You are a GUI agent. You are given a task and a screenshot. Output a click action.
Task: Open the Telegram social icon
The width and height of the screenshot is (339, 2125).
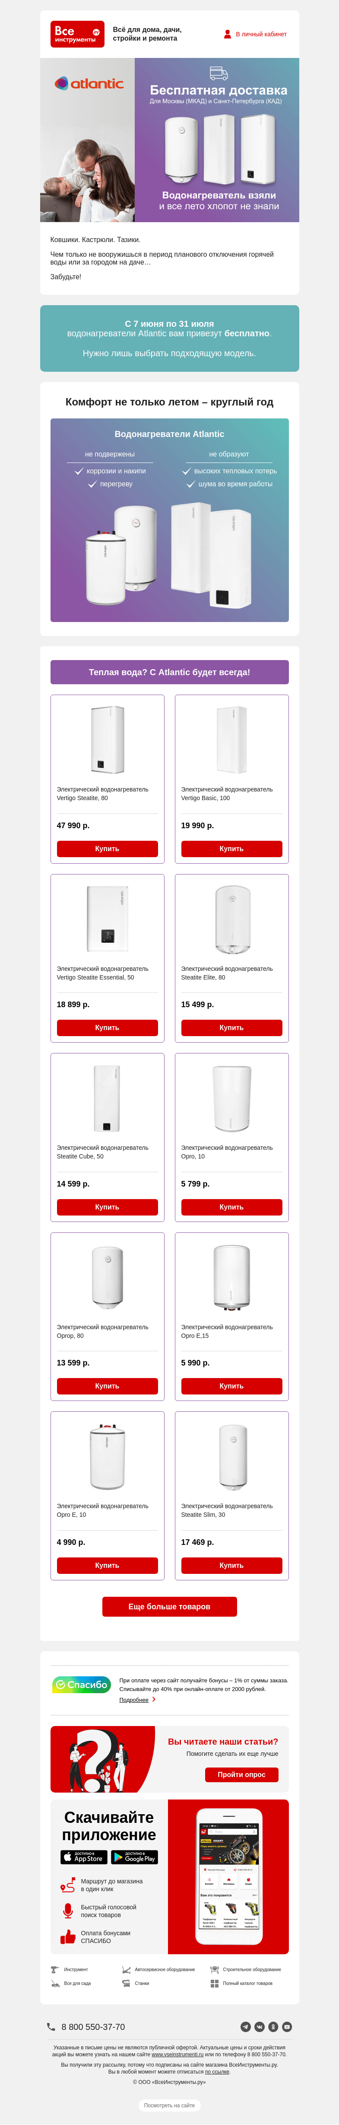245,2027
